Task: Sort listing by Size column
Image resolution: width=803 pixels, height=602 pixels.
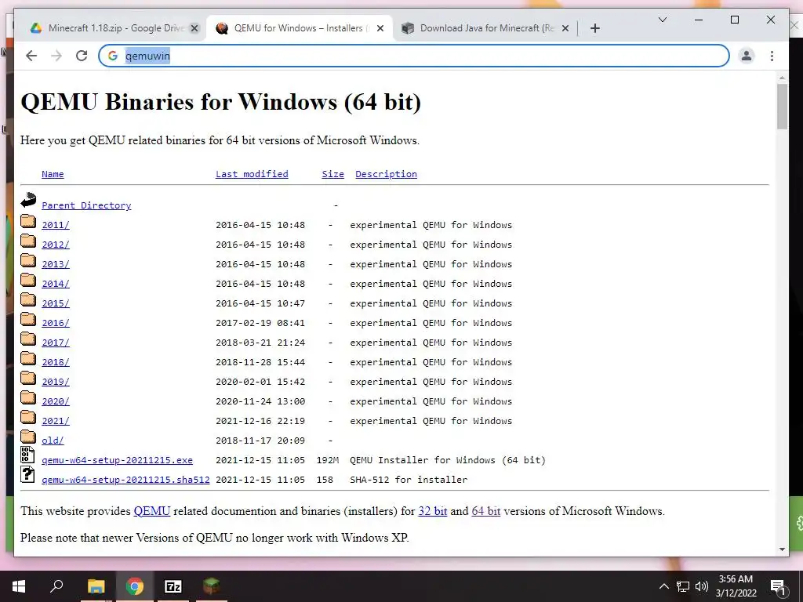Action: (332, 174)
